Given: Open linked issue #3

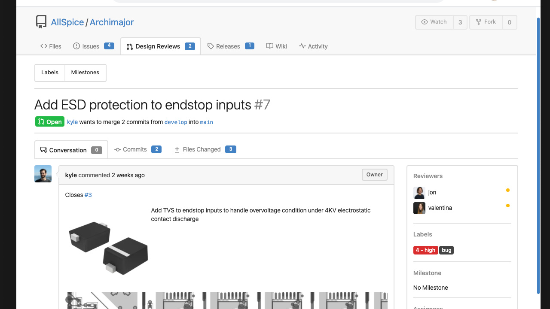Looking at the screenshot, I should pos(88,195).
